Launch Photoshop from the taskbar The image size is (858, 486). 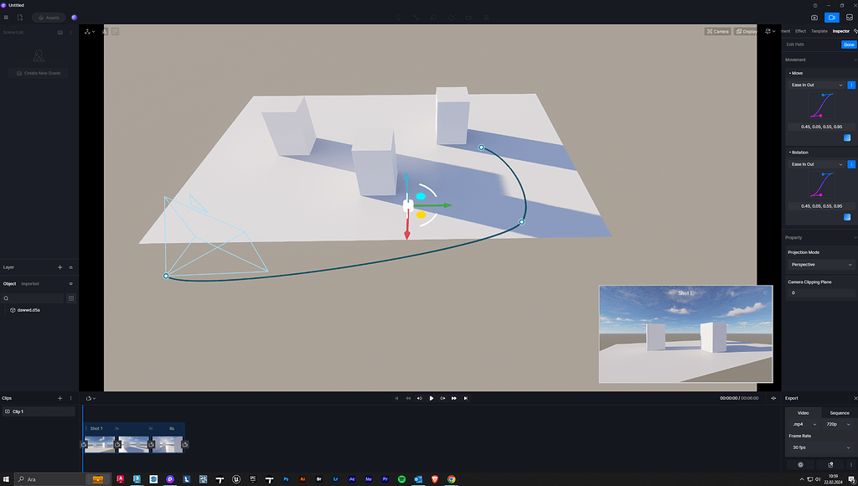(x=286, y=479)
